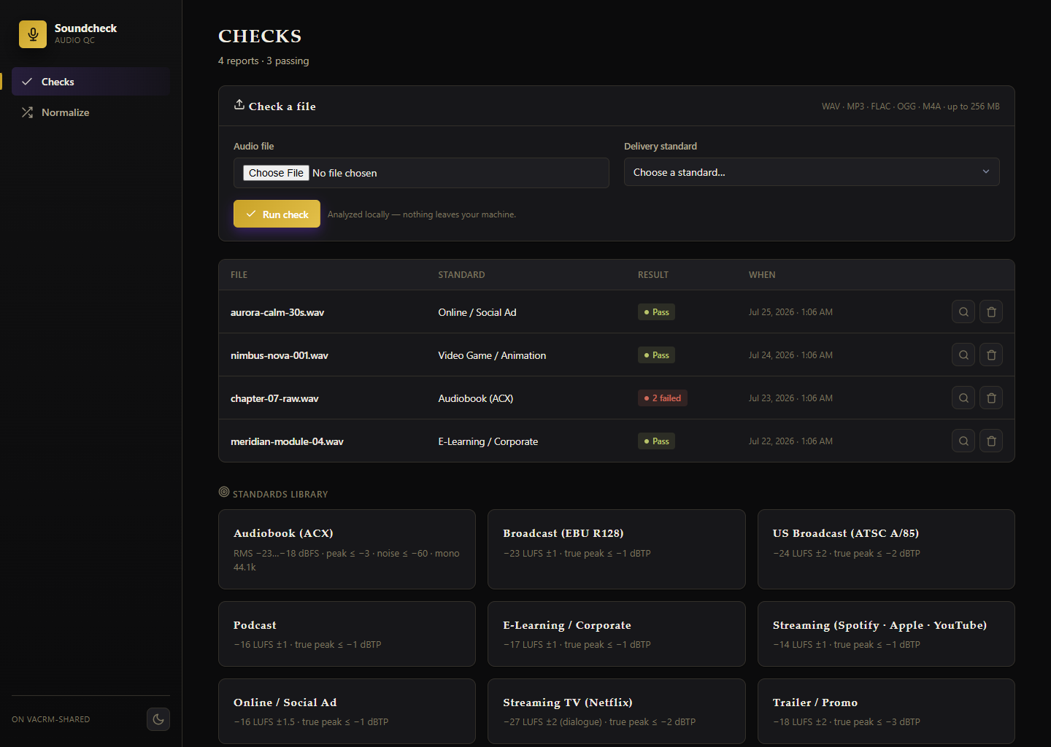Click the Video Game / Animation standard cell
Image resolution: width=1051 pixels, height=747 pixels.
[492, 355]
